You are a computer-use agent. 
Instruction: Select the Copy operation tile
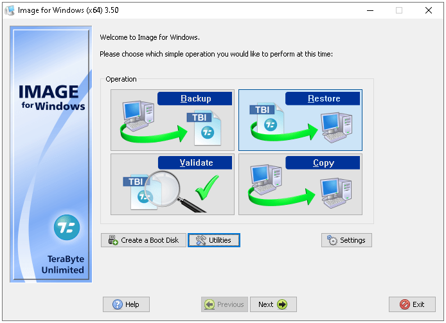tap(300, 184)
